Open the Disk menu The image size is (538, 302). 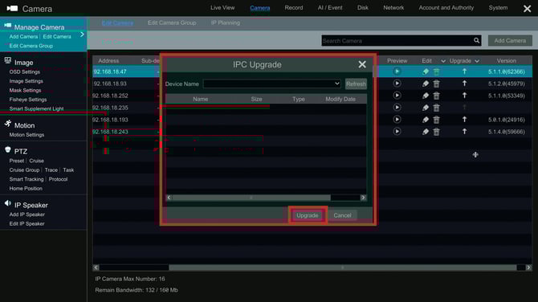click(x=363, y=7)
